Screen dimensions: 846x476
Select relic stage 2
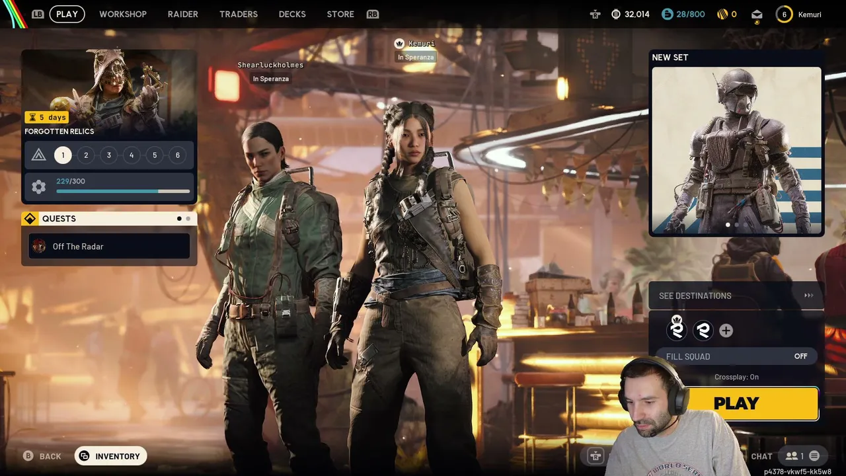(x=86, y=155)
